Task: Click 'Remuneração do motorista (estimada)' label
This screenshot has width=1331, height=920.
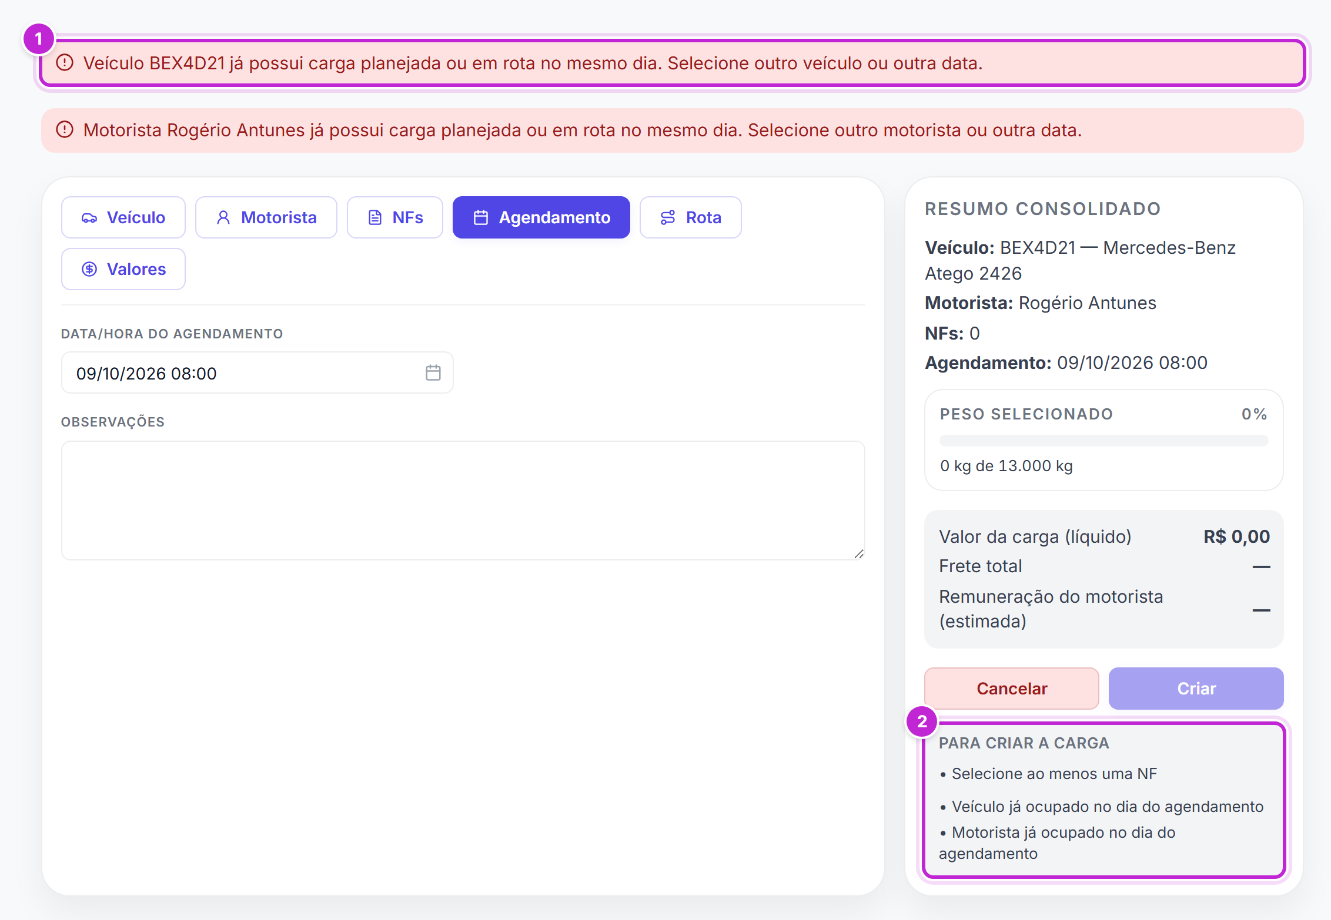Action: 1051,609
